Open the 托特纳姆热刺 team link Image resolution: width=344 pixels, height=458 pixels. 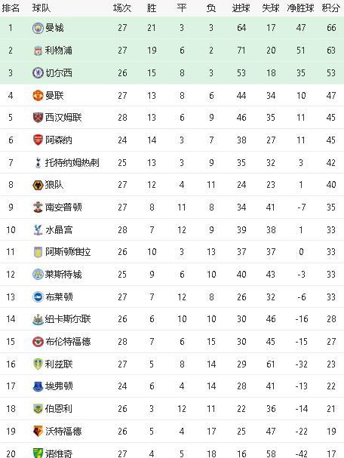tap(72, 162)
